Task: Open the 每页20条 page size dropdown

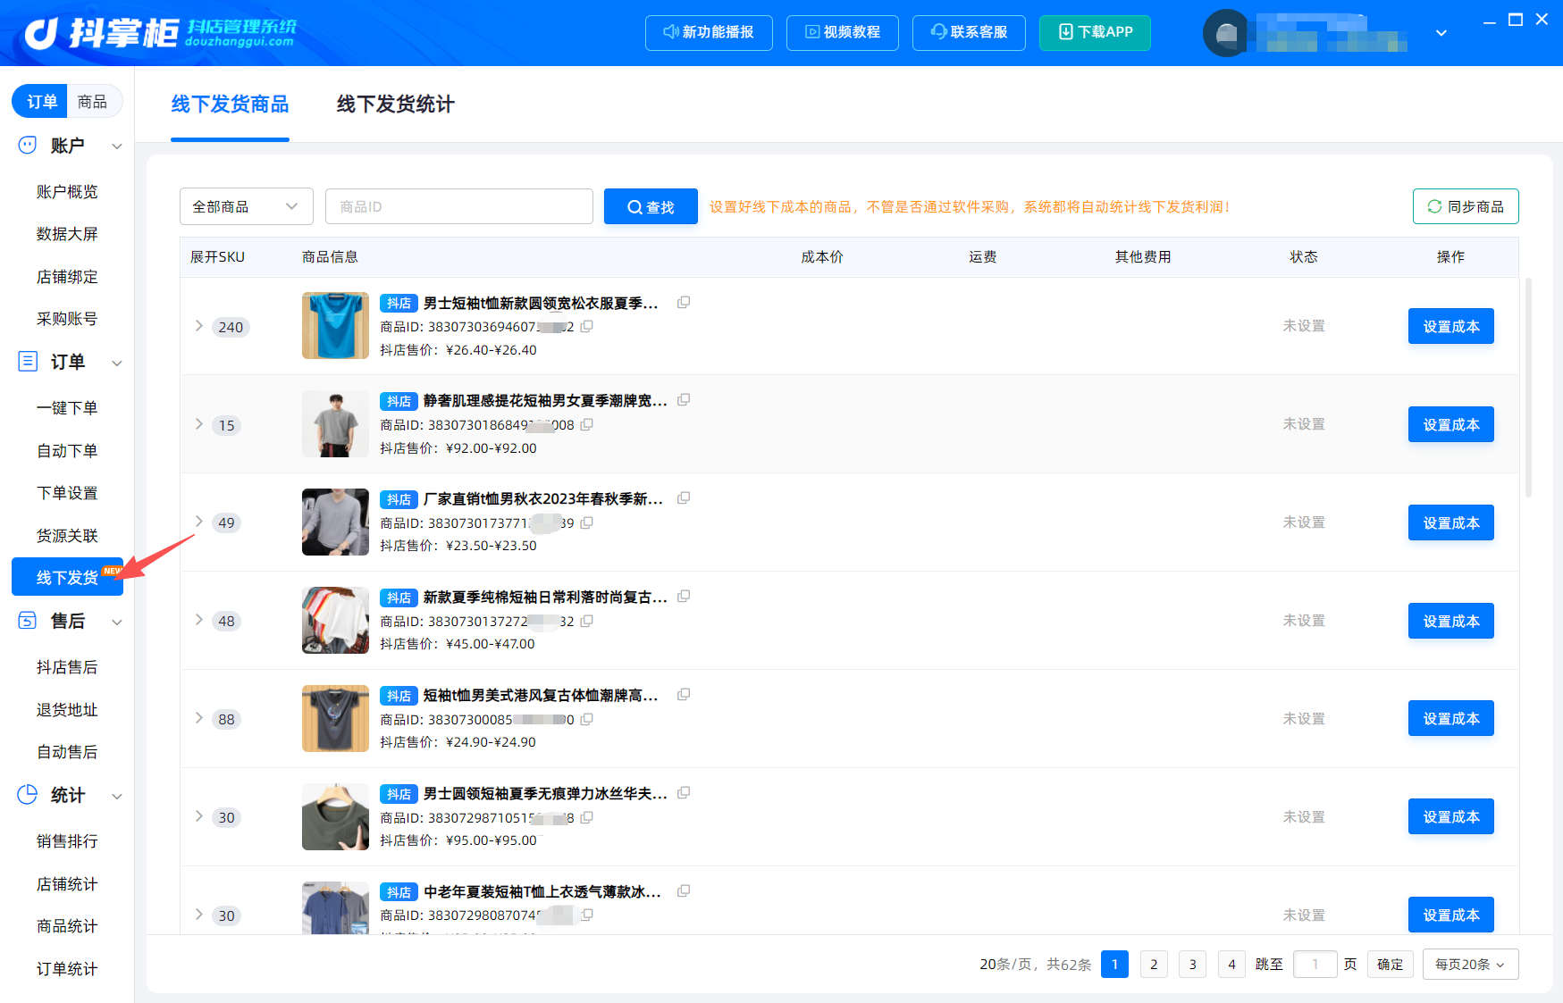Action: 1470,964
